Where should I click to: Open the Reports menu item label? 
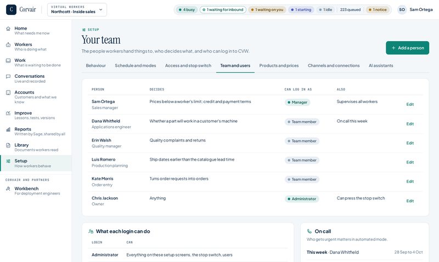tap(22, 129)
